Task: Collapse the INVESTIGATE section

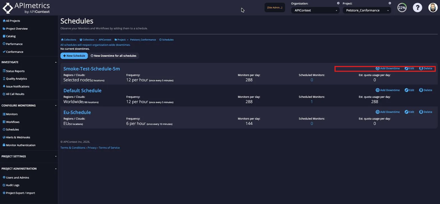Action: tap(29, 62)
